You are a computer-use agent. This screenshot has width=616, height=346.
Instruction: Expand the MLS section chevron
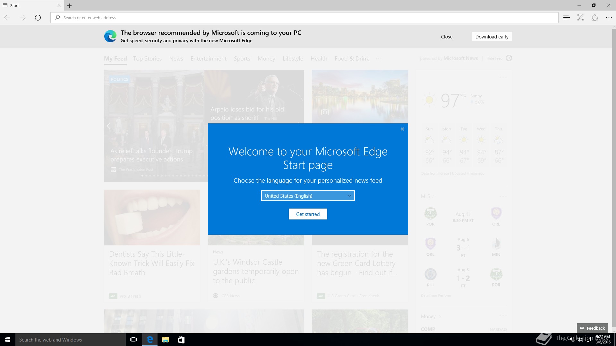(x=433, y=196)
